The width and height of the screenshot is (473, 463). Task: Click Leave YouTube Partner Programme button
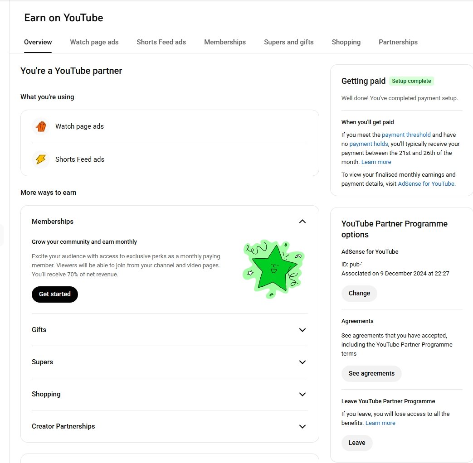tap(357, 443)
